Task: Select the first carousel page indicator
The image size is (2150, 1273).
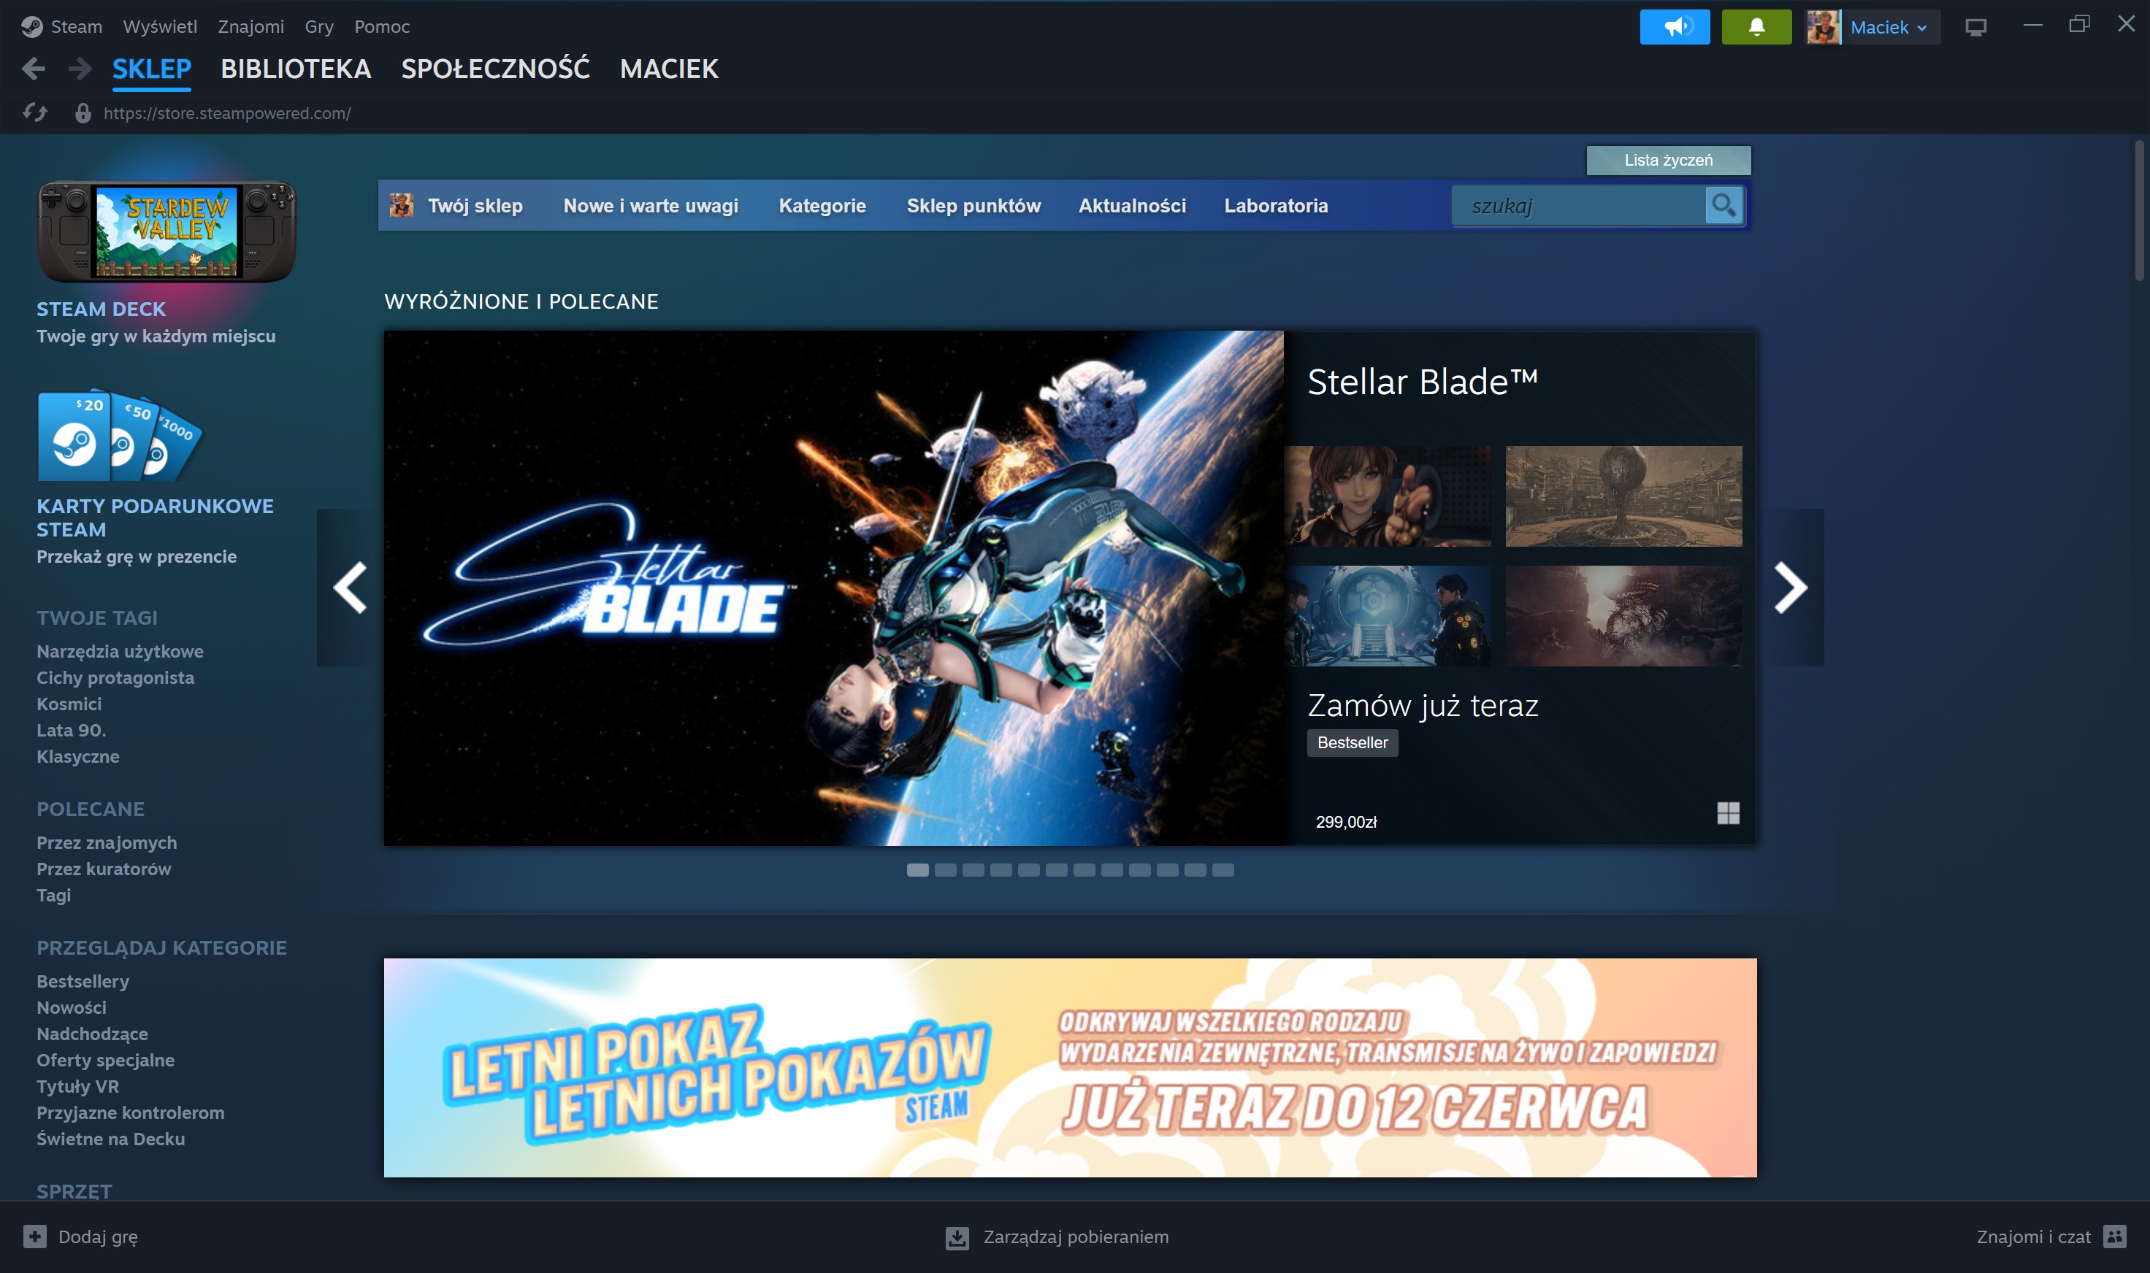Action: (917, 870)
